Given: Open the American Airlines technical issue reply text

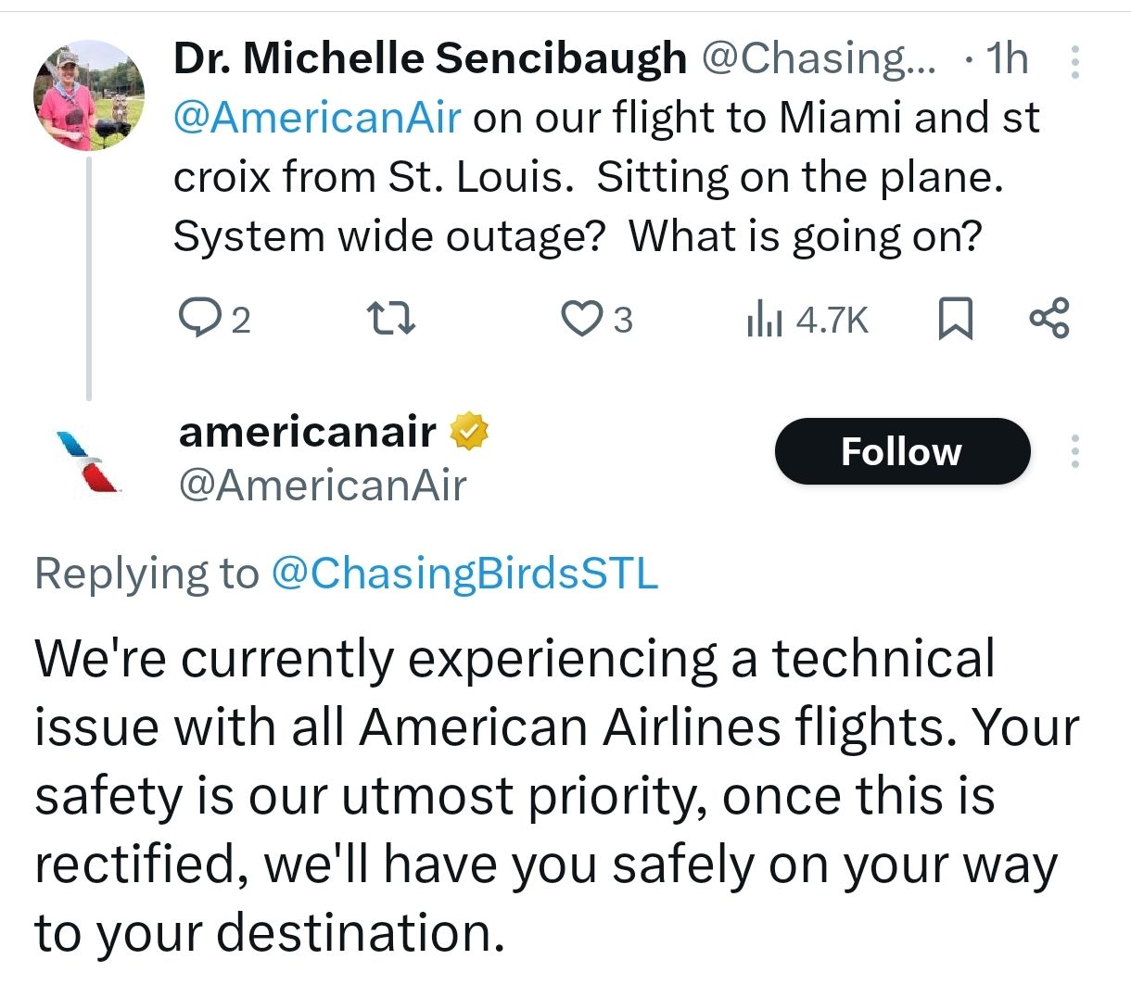Looking at the screenshot, I should coord(556,795).
